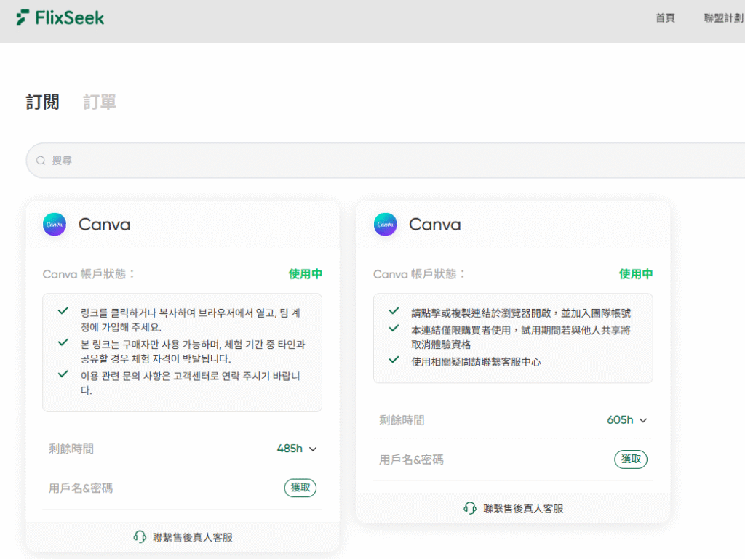Open the 聯盟計劃 page
Screen dimensions: 745x559
pyautogui.click(x=722, y=17)
